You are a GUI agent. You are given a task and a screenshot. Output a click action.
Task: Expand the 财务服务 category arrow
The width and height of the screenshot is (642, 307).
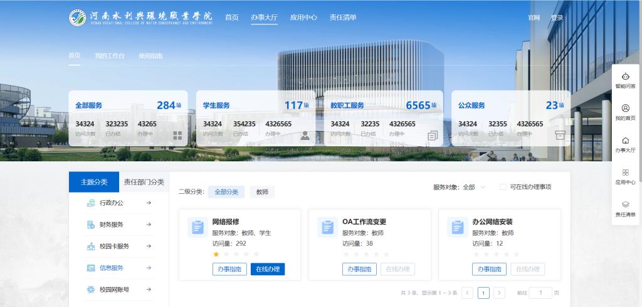(149, 224)
